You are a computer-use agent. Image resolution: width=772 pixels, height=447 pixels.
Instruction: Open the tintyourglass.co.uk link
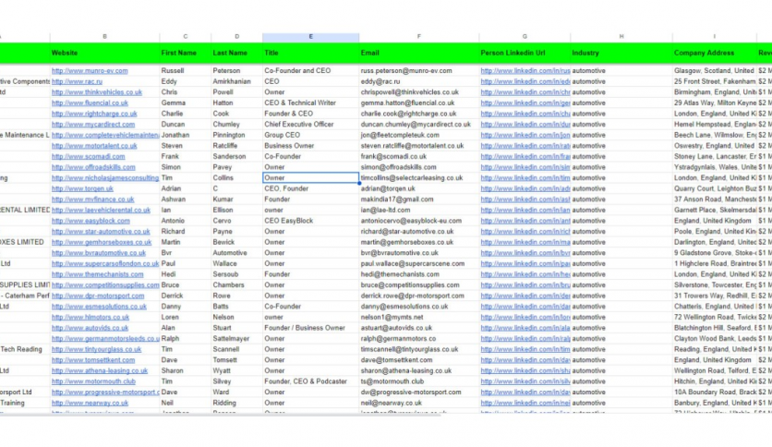(x=96, y=349)
